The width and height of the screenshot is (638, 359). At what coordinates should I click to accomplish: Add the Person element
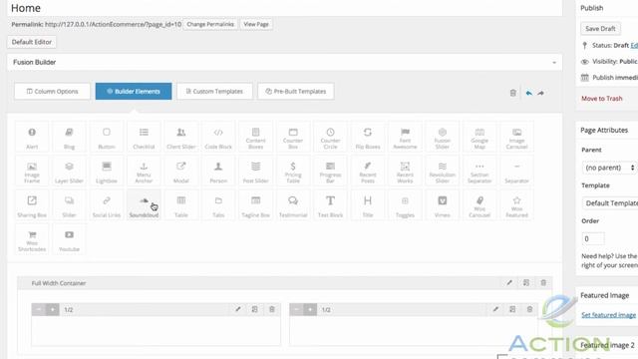click(x=218, y=172)
